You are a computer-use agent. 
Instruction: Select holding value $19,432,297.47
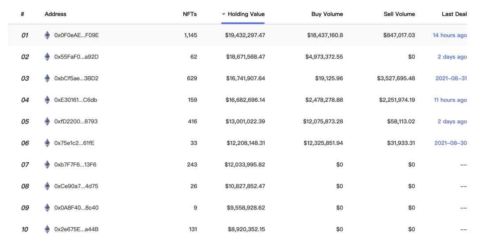click(x=245, y=35)
